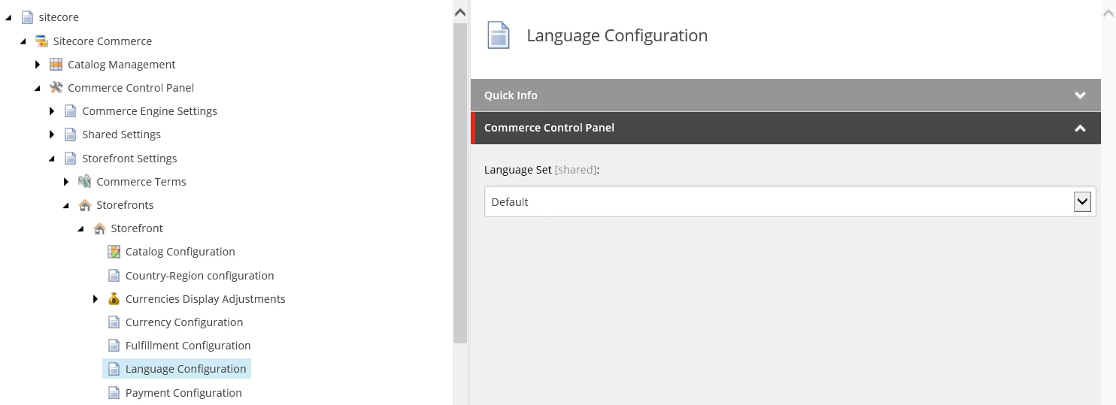Click the Payment Configuration document icon
This screenshot has height=405, width=1116.
coord(114,392)
